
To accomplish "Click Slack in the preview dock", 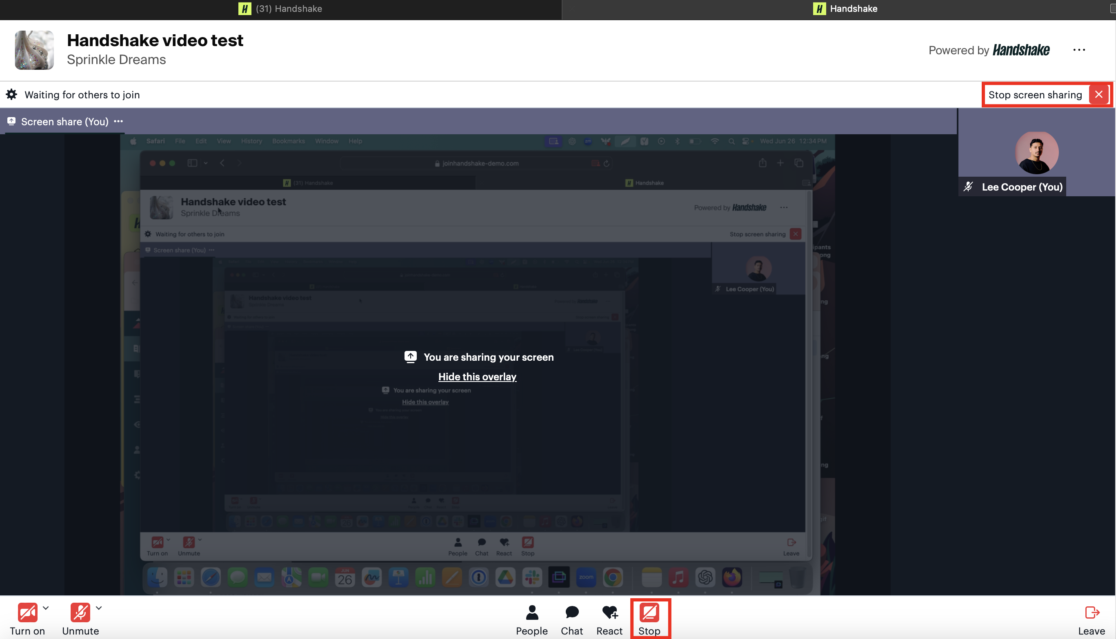I will (532, 577).
